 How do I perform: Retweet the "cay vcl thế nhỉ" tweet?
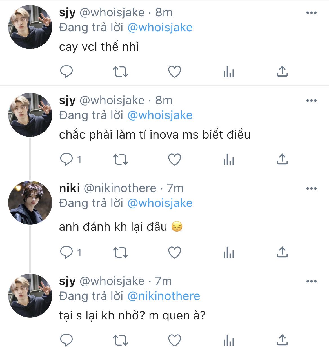tap(121, 72)
